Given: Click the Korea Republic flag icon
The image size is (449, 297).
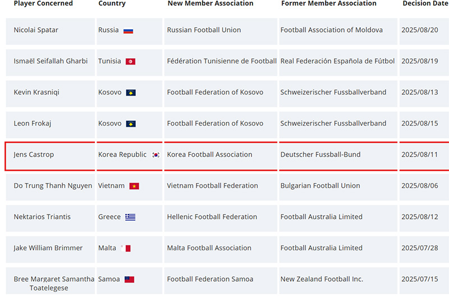Looking at the screenshot, I should coord(156,155).
